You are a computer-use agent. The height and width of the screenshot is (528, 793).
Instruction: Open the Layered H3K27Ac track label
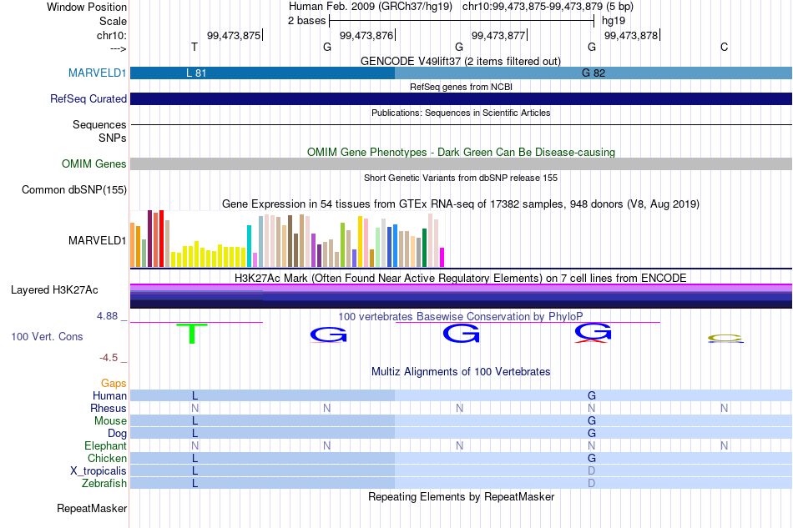(54, 290)
